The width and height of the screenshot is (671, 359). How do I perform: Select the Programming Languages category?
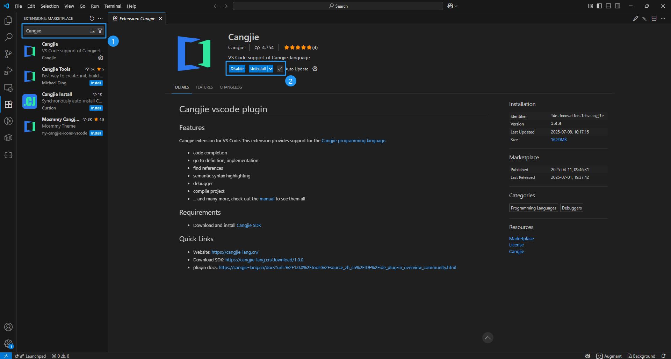[x=533, y=208]
